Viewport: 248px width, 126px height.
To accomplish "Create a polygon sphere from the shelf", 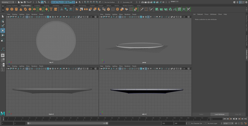I will [7, 9].
